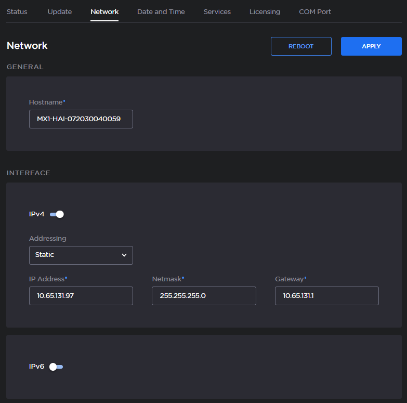The height and width of the screenshot is (403, 407).
Task: Enable the IPv6 toggle switch
Action: (56, 367)
